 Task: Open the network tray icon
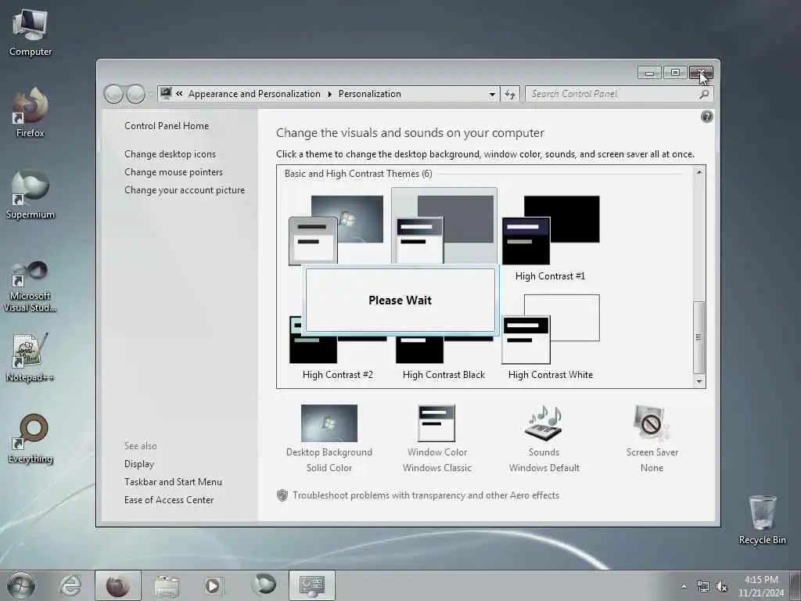(x=703, y=586)
